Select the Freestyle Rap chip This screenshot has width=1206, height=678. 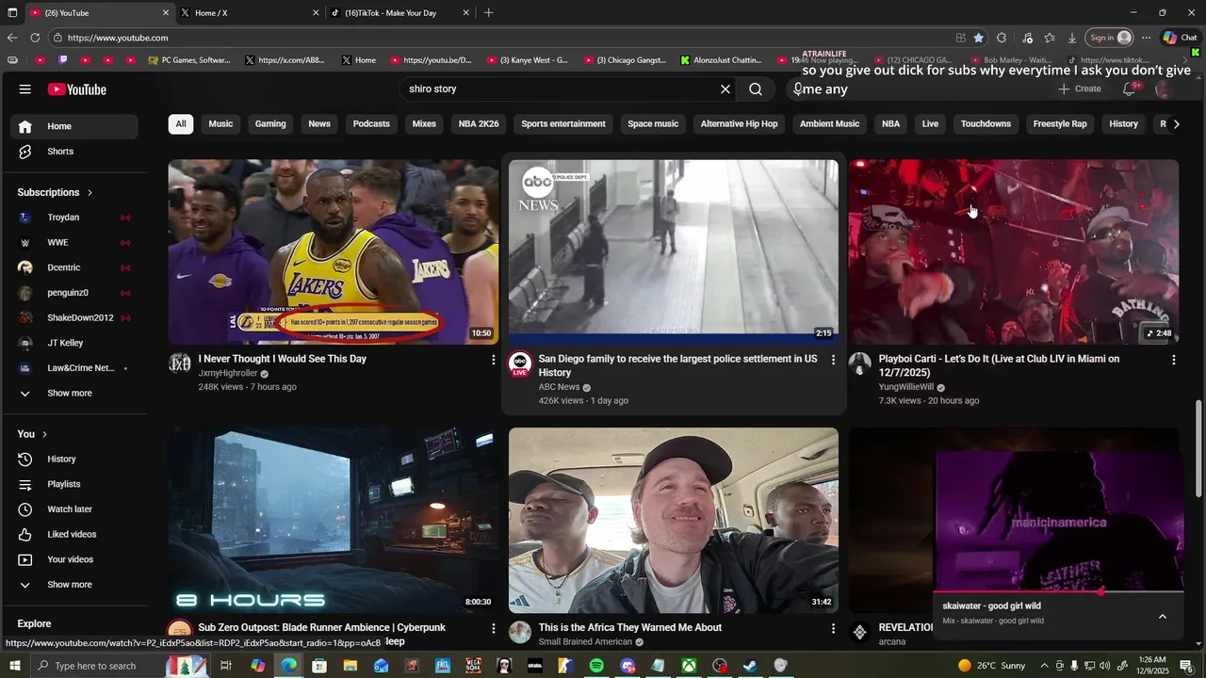click(1060, 124)
